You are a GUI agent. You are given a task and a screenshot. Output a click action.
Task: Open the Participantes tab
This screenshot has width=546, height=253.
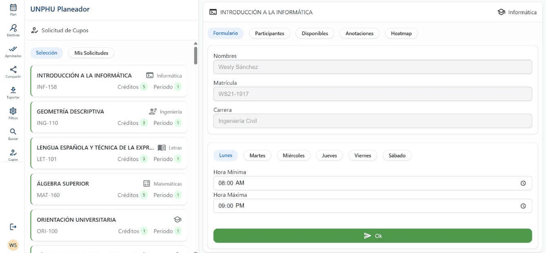[x=270, y=33]
